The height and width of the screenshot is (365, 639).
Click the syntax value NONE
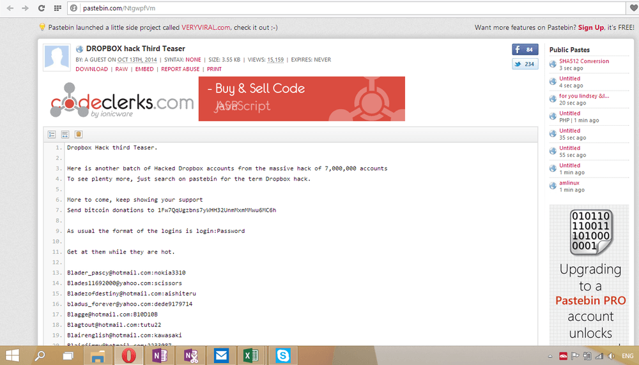pyautogui.click(x=193, y=60)
